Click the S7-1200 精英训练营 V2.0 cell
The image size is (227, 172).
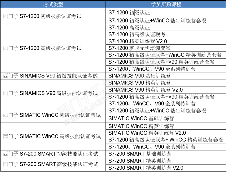166,41
